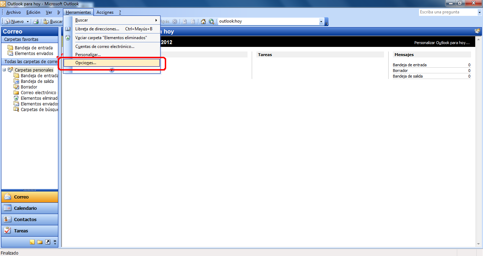The height and width of the screenshot is (256, 483).
Task: Switch to Tareas pane
Action: 30,231
